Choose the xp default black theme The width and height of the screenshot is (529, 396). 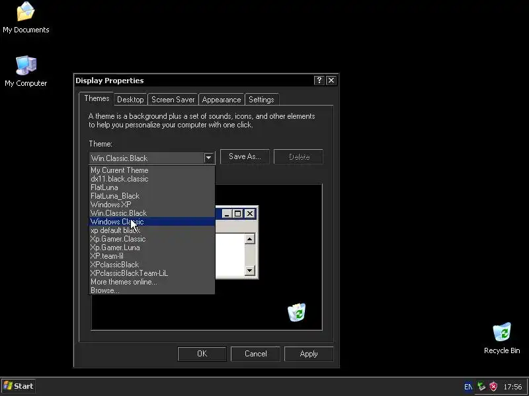tap(152, 230)
